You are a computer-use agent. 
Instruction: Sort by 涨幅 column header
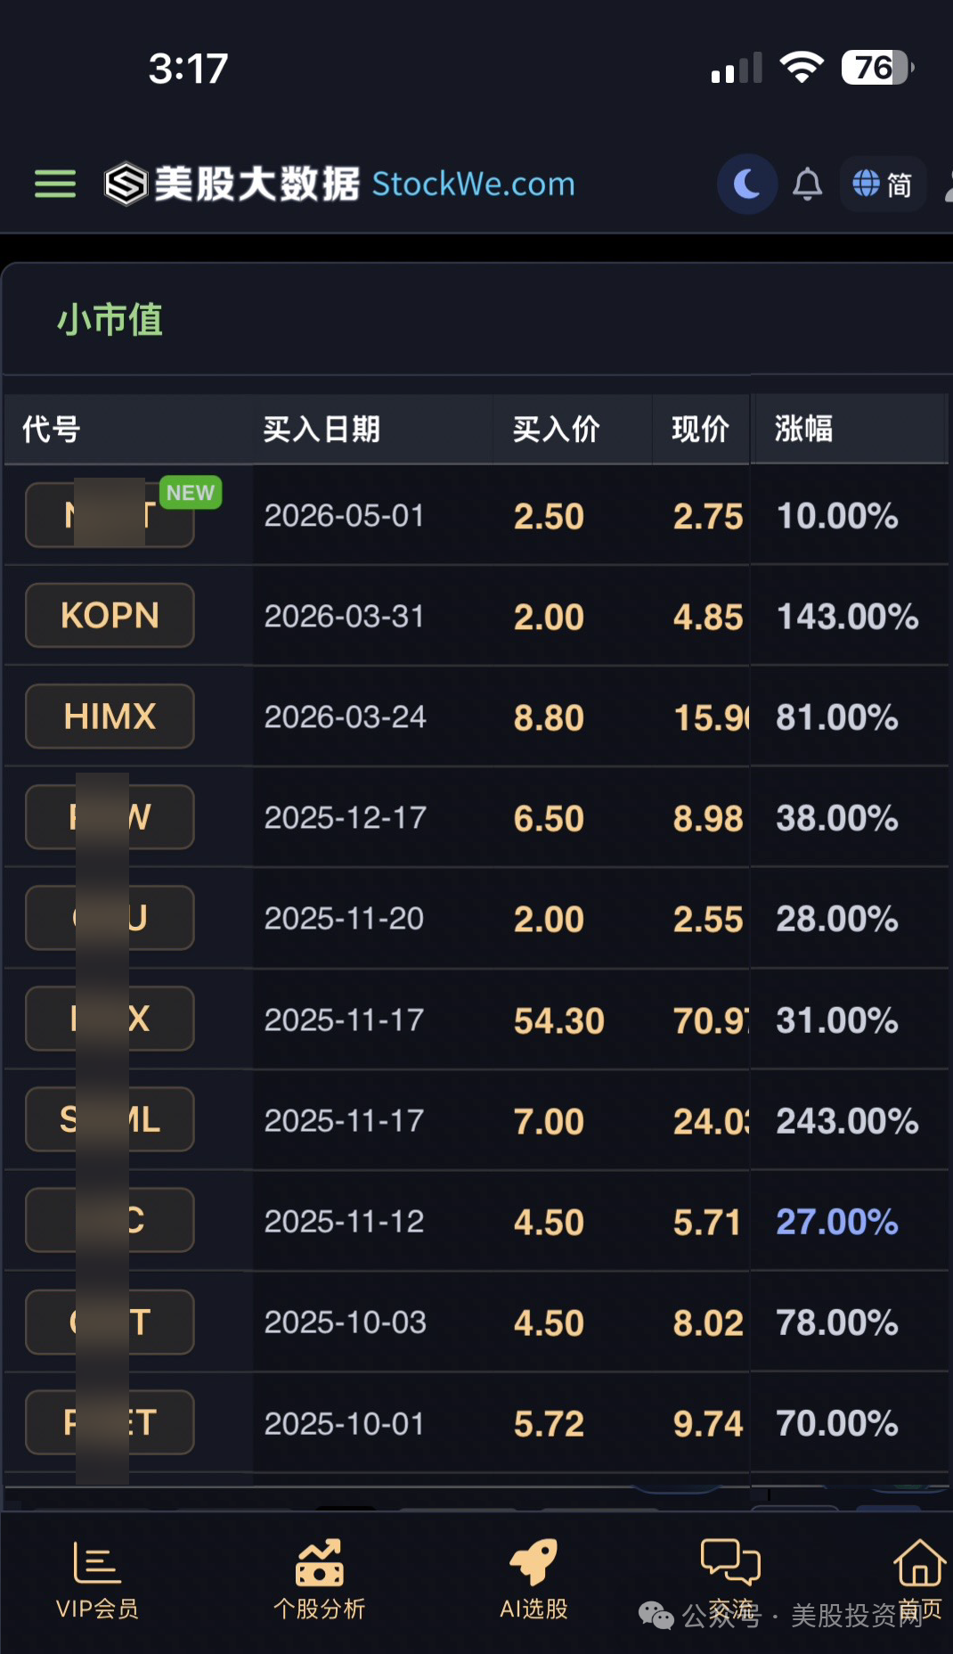coord(803,429)
